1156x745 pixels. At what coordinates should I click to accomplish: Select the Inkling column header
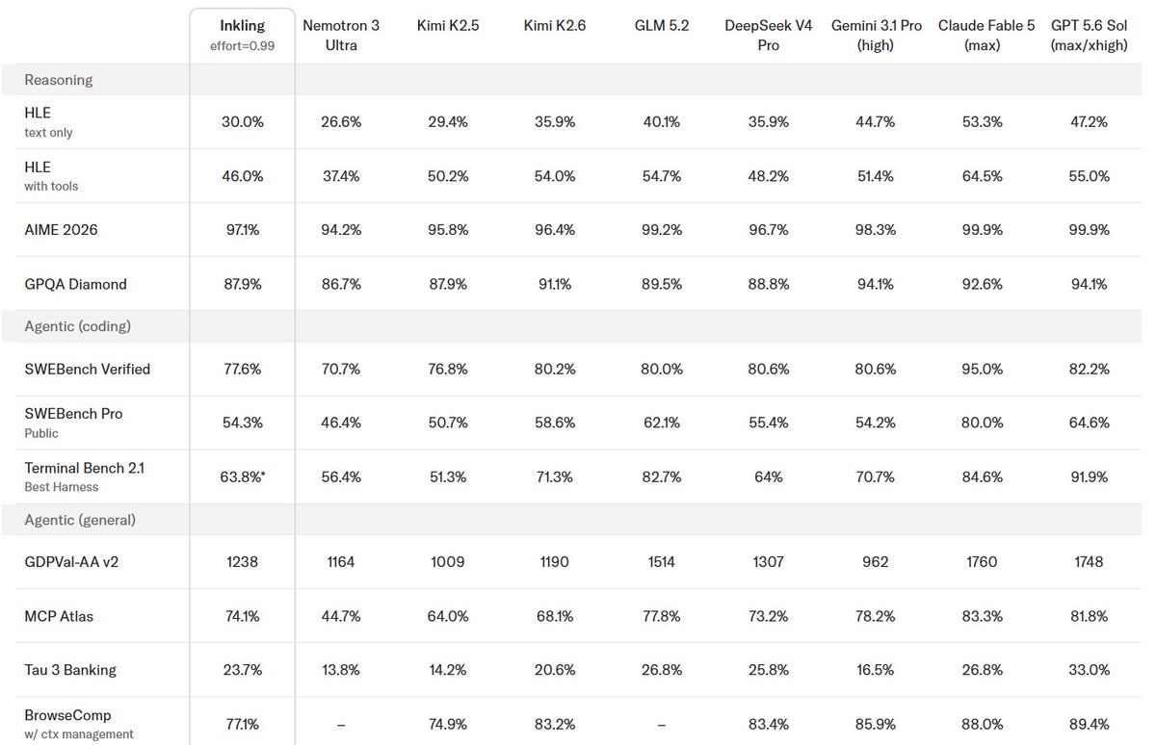pyautogui.click(x=242, y=35)
